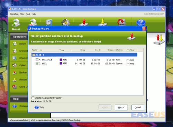Click the System status cell
The height and width of the screenshot is (127, 173).
coord(119,63)
